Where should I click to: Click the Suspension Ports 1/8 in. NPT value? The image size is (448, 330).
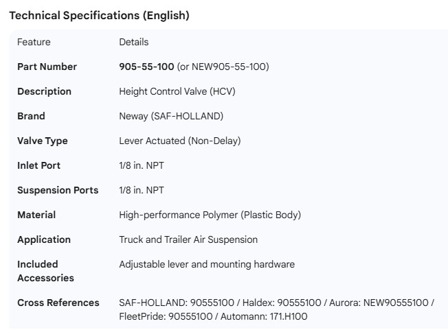click(x=142, y=190)
